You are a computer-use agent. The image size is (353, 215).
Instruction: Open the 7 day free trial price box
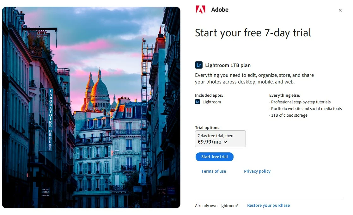coord(220,139)
